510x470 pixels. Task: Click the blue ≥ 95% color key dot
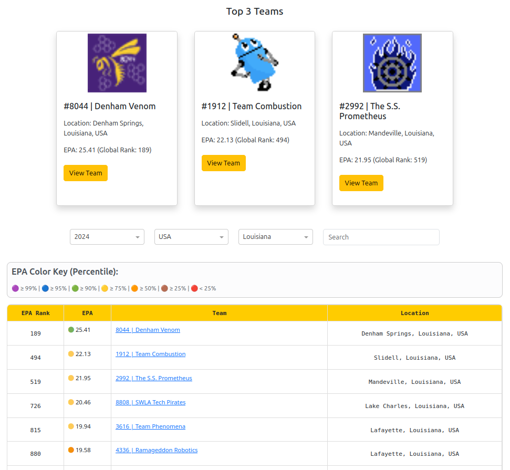(45, 288)
